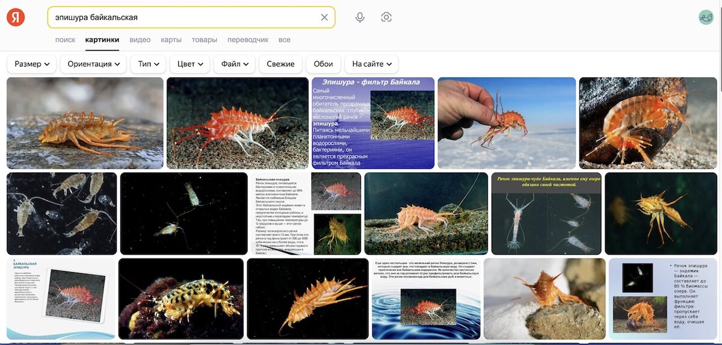Open the Рачок эпишура эндемик Байкала slide

click(x=662, y=299)
